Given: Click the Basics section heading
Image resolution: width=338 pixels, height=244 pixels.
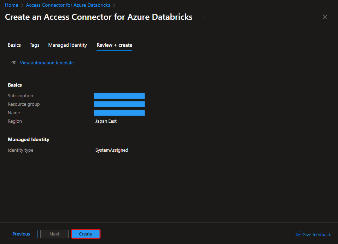Looking at the screenshot, I should [14, 85].
